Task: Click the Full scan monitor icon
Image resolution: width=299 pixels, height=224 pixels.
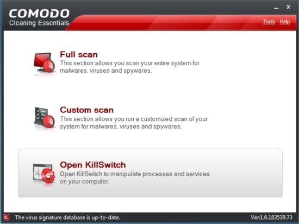Action: [x=45, y=63]
